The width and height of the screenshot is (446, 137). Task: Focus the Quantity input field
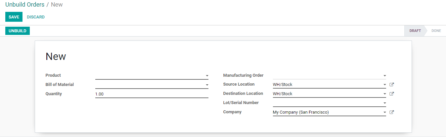point(152,94)
